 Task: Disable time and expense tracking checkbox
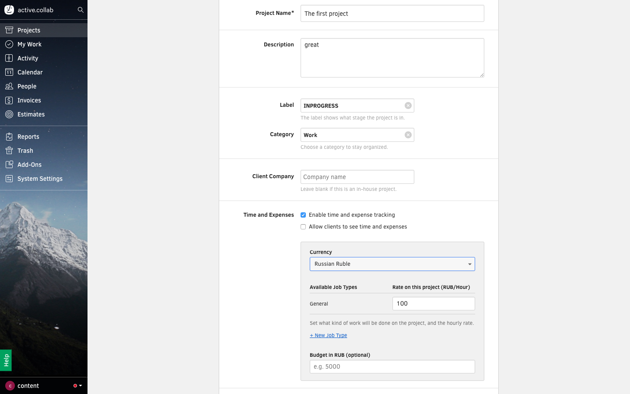303,215
